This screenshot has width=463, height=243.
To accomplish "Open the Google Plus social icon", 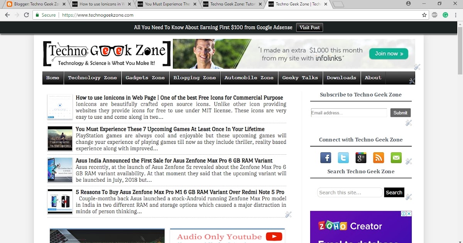I will 361,158.
